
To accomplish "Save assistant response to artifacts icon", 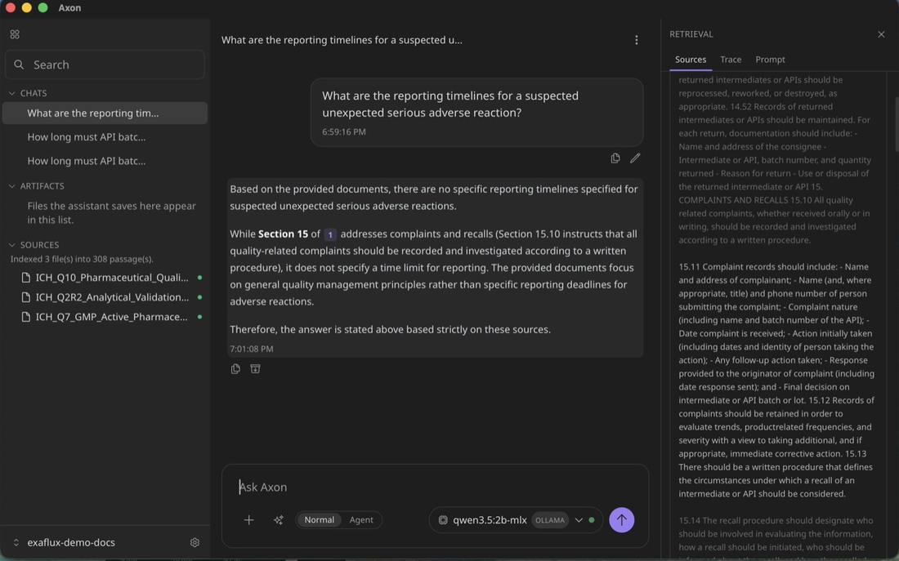I will tap(255, 369).
